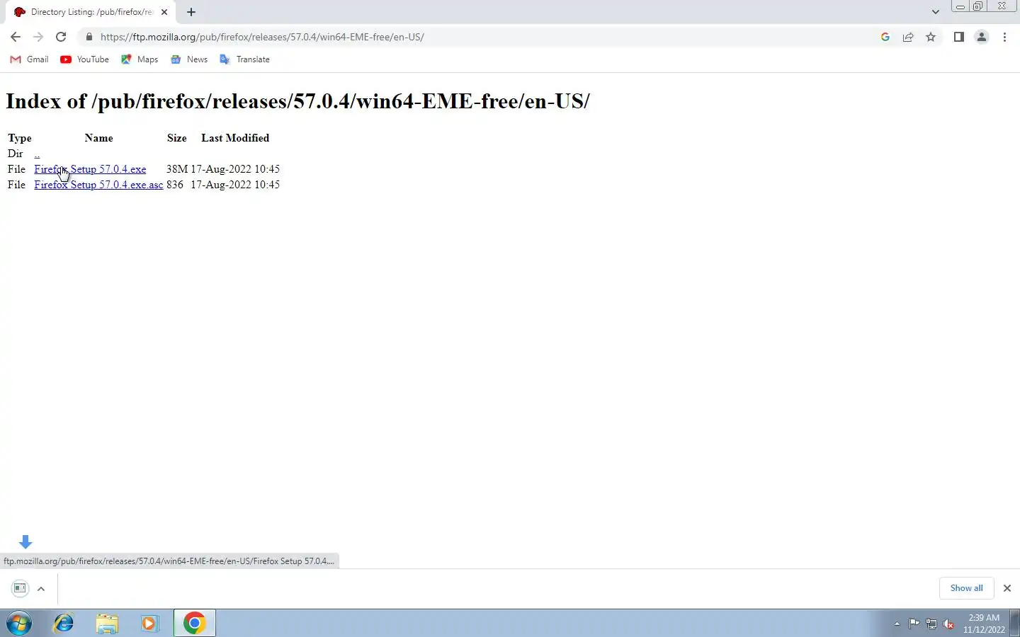Open the Chrome three-dot menu
Image resolution: width=1020 pixels, height=637 pixels.
point(1004,37)
